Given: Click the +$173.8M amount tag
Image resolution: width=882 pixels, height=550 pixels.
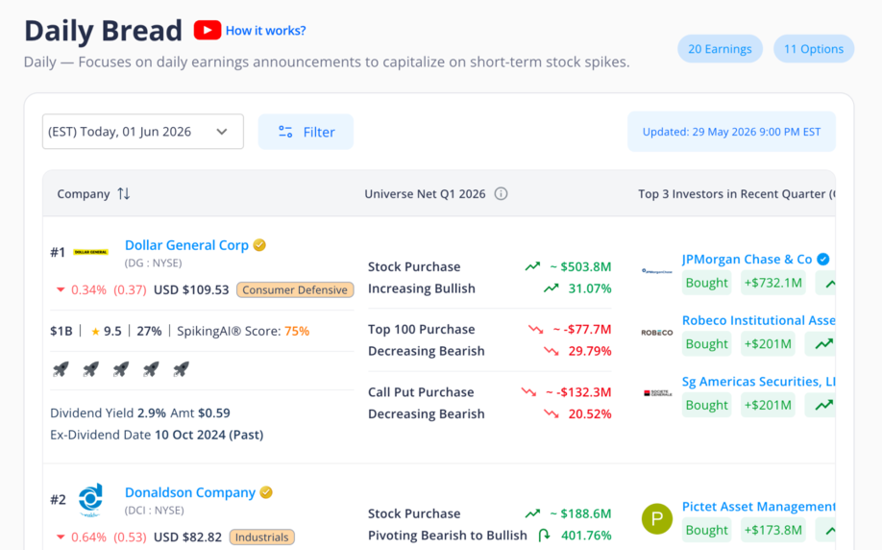Looking at the screenshot, I should click(772, 530).
